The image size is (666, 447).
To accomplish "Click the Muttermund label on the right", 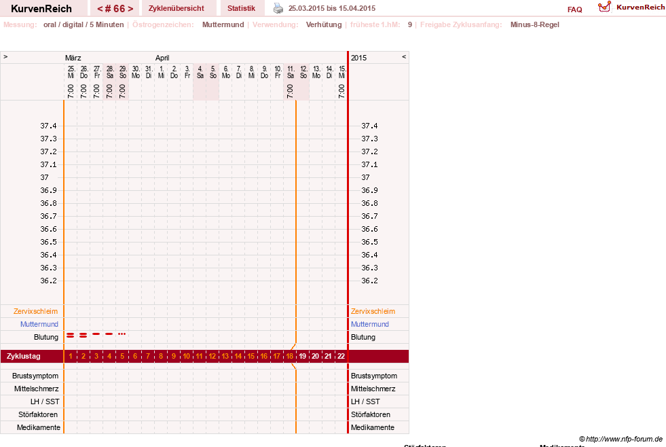I will coord(370,324).
